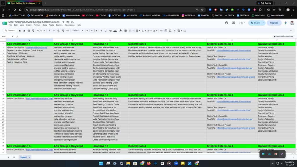Viewport: 297px width, 167px height.
Task: Insert link using chain icon in toolbar
Action: click(x=161, y=30)
